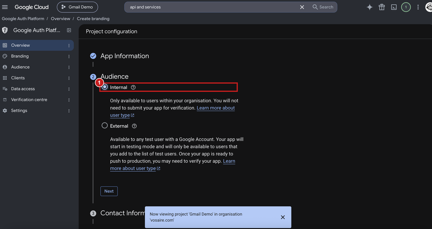The height and width of the screenshot is (229, 432).
Task: Open the gift free trial icon
Action: click(382, 7)
